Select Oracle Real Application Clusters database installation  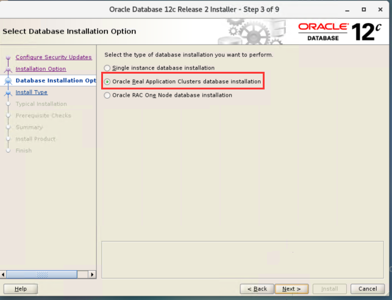click(182, 82)
